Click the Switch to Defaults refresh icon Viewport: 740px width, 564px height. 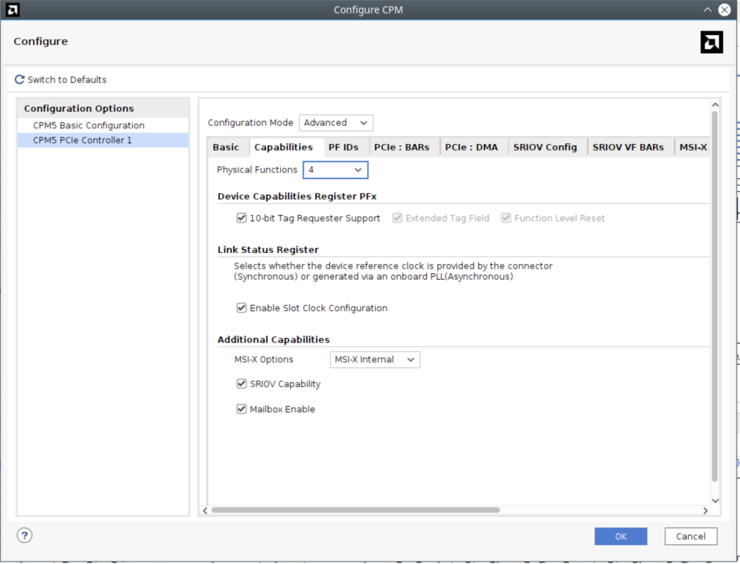click(20, 80)
